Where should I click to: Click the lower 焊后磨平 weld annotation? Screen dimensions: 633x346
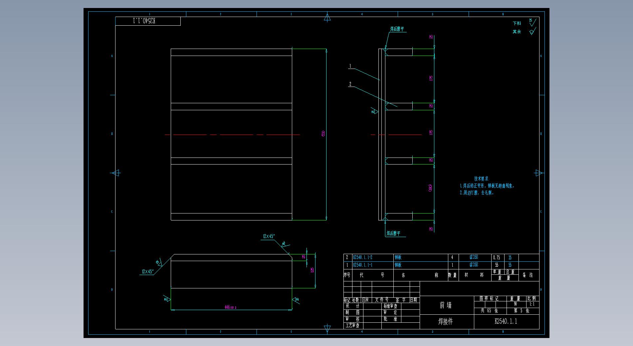(393, 233)
